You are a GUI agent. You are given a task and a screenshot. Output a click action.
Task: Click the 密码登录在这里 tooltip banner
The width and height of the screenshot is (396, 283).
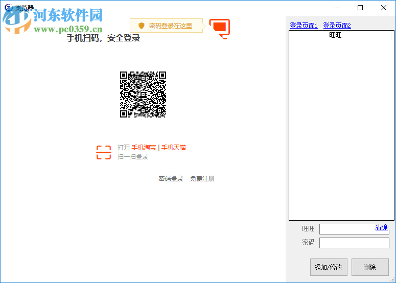[168, 26]
